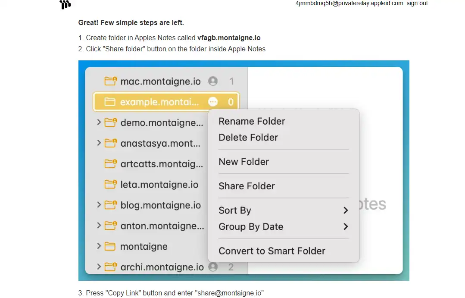This screenshot has height=298, width=465.
Task: Click the folder icon beside leta.montaigne.io
Action: pos(111,185)
